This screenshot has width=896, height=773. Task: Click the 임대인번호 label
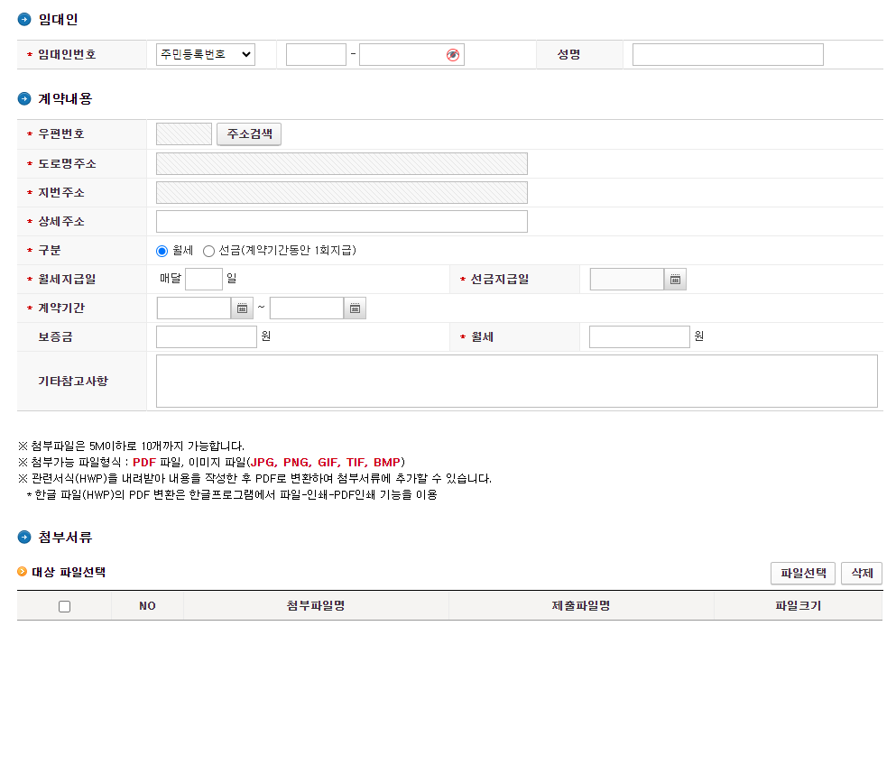pyautogui.click(x=67, y=55)
